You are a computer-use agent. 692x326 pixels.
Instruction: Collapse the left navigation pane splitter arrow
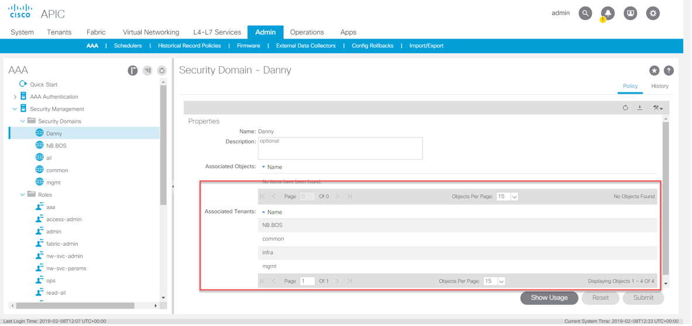point(173,187)
